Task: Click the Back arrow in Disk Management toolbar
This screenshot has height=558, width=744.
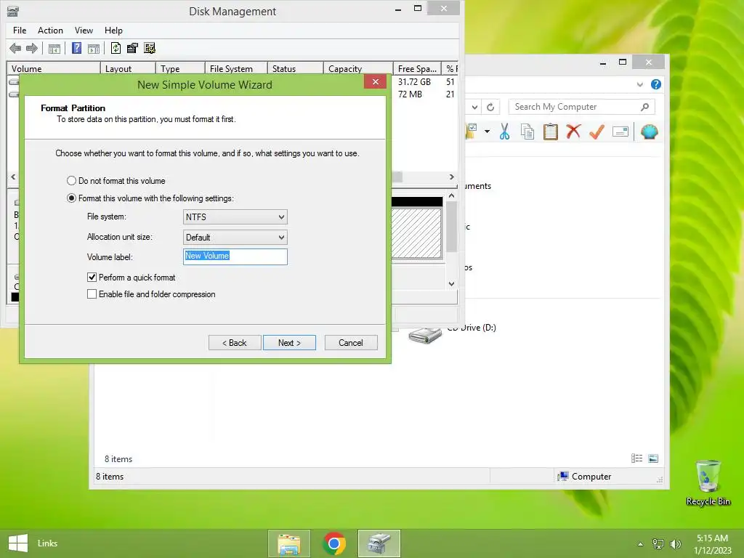Action: pos(15,48)
